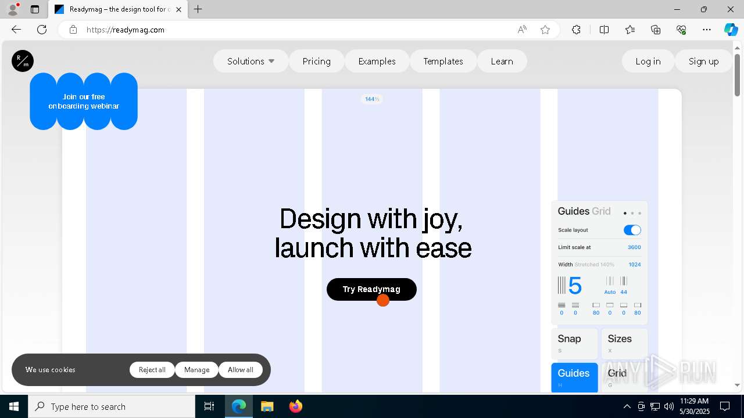This screenshot has width=744, height=418.
Task: View site information lock icon
Action: (73, 30)
